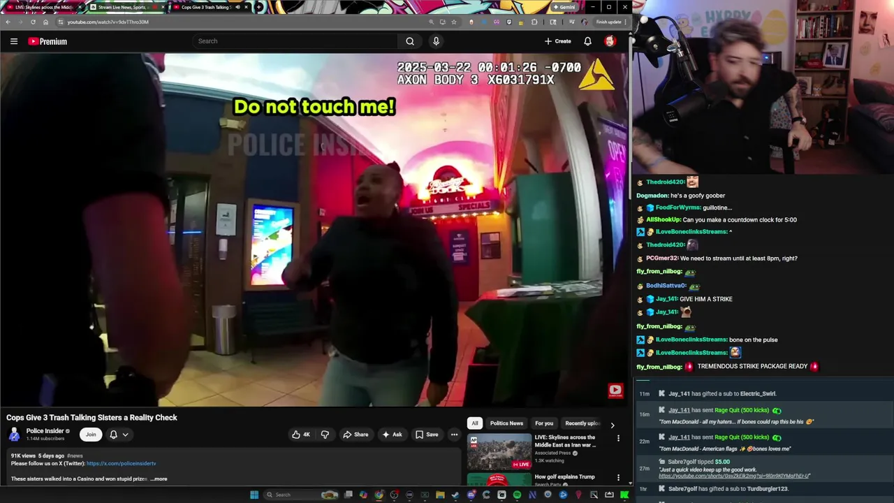This screenshot has width=894, height=503.
Task: Go to YouTube Premium home logo
Action: [x=47, y=41]
